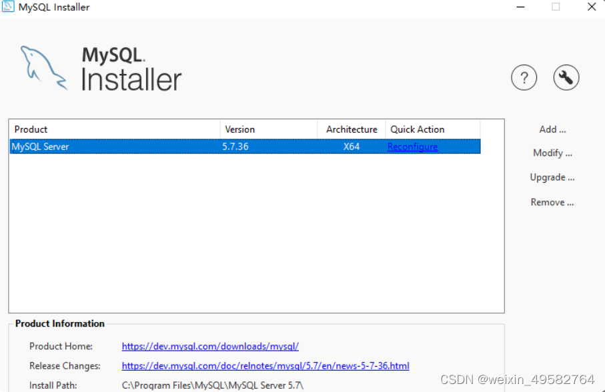This screenshot has width=605, height=392.
Task: Click the Product Information section label
Action: 59,323
